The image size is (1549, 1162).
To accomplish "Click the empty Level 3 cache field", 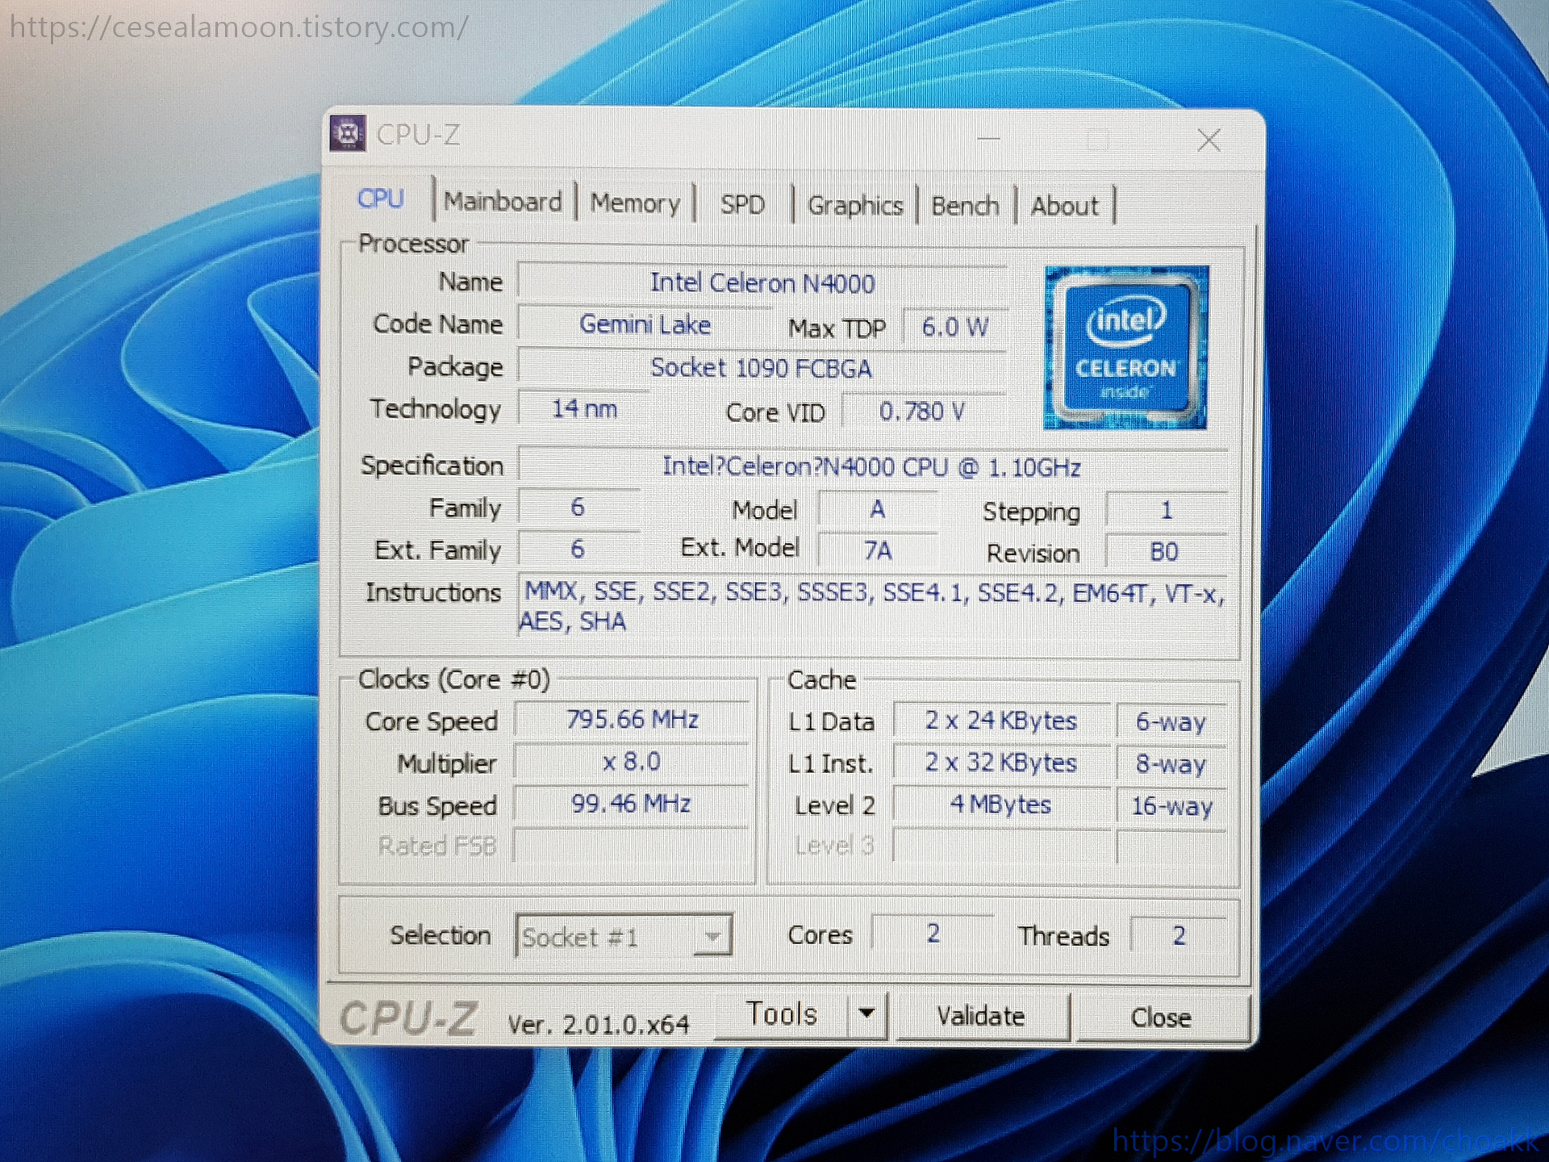I will point(1001,846).
